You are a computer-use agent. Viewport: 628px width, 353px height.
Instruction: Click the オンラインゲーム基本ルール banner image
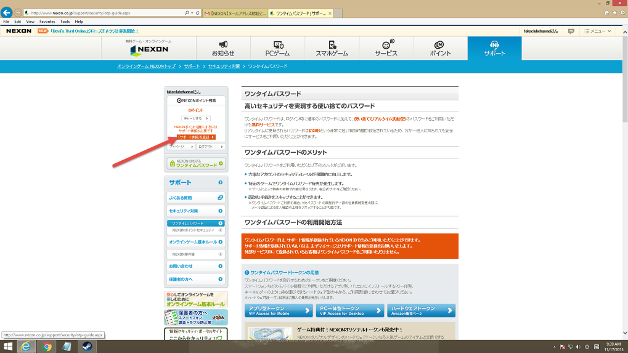tap(196, 299)
